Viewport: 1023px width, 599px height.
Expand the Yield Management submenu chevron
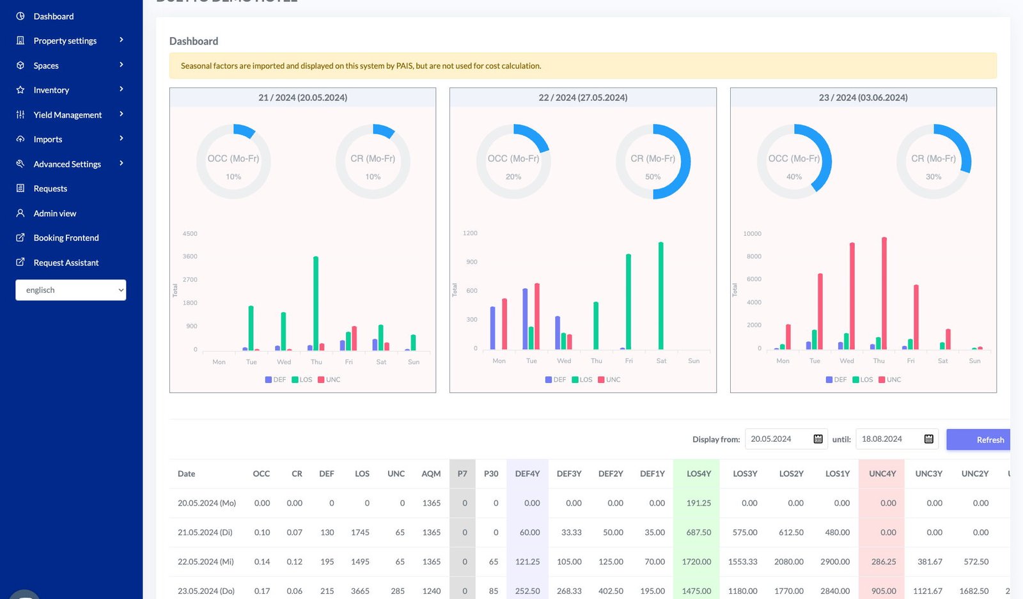click(121, 114)
